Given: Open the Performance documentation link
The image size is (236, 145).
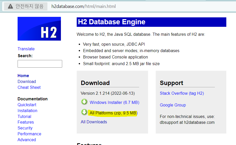Looking at the screenshot, I should pyautogui.click(x=29, y=134).
